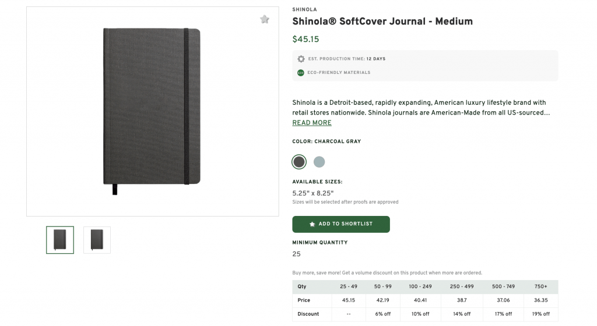Screen dimensions: 597x326
Task: Click the product title Shinola SoftCover Journal
Action: coord(382,22)
